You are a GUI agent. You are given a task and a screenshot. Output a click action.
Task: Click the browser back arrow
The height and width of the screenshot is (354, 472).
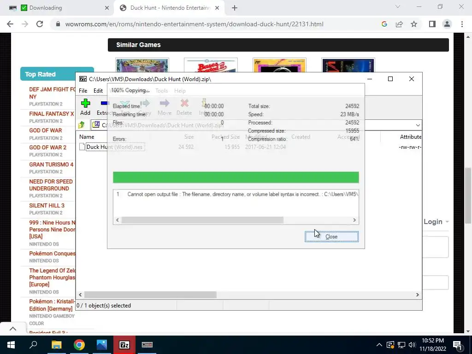coord(10,24)
